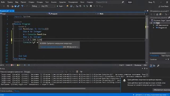Click the New project toolbar icon
This screenshot has height=96, width=170.
(x=8, y=6)
